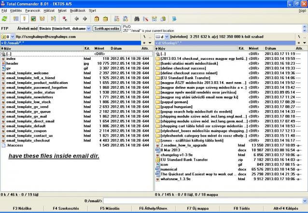
Task: Enable thumbnail view toolbar icon
Action: click(33, 19)
